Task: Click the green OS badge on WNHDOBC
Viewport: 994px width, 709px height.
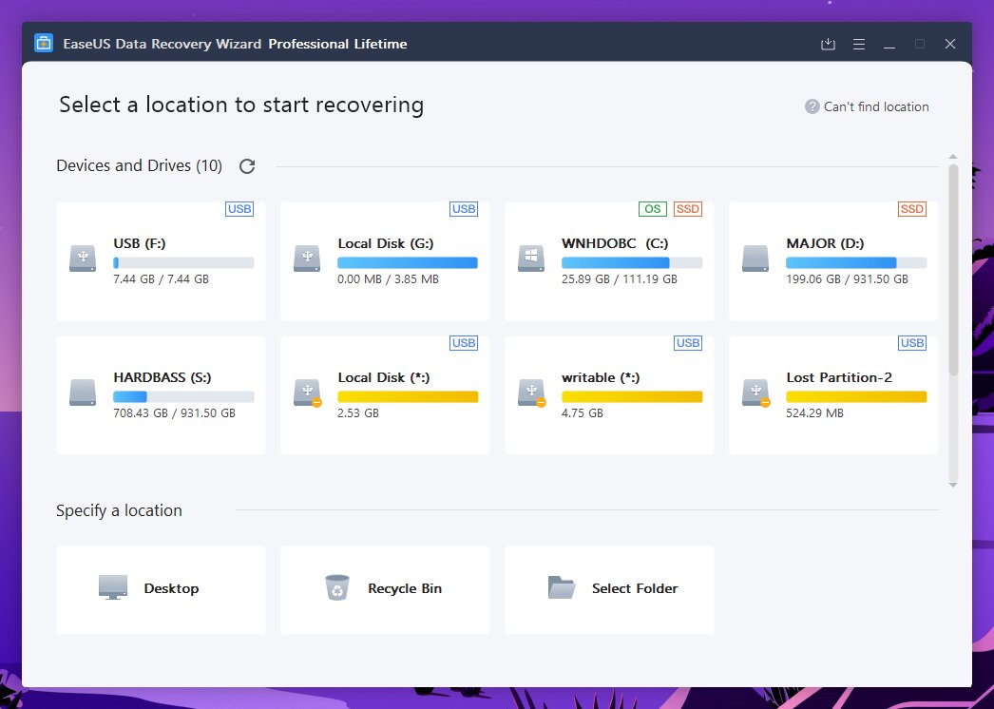Action: (652, 209)
